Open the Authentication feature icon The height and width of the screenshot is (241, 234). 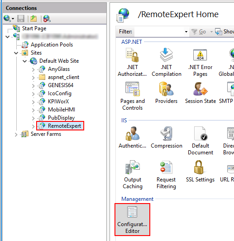tap(132, 138)
